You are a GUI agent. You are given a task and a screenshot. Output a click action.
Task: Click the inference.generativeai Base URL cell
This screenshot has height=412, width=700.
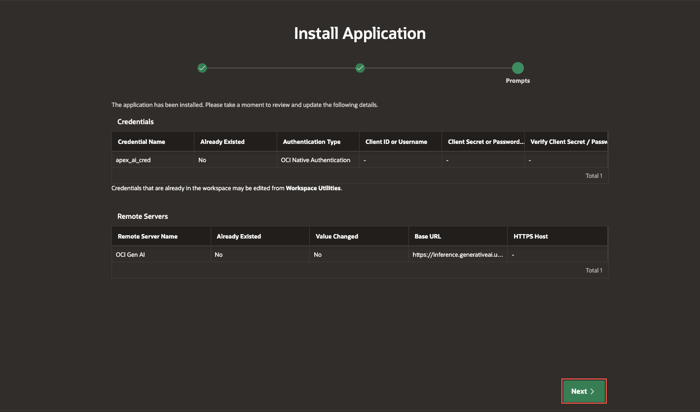458,254
